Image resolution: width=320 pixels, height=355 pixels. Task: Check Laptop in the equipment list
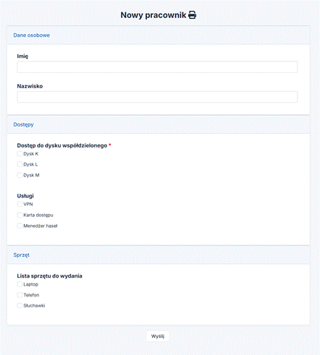coord(20,284)
